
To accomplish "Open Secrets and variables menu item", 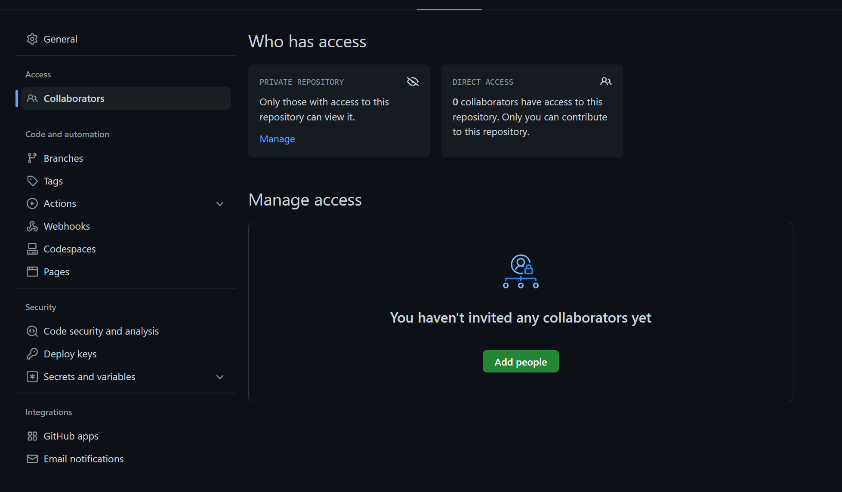I will (89, 377).
